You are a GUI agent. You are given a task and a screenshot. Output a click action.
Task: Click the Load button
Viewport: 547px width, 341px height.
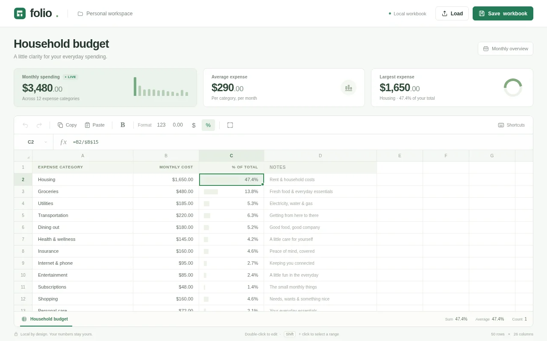452,13
